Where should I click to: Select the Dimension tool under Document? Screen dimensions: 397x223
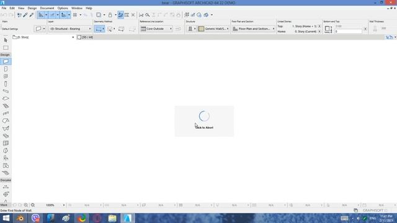point(6,187)
